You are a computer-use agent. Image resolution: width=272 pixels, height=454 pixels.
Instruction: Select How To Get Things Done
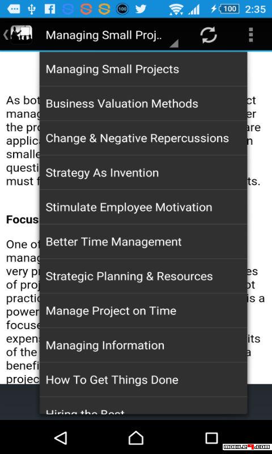point(143,379)
